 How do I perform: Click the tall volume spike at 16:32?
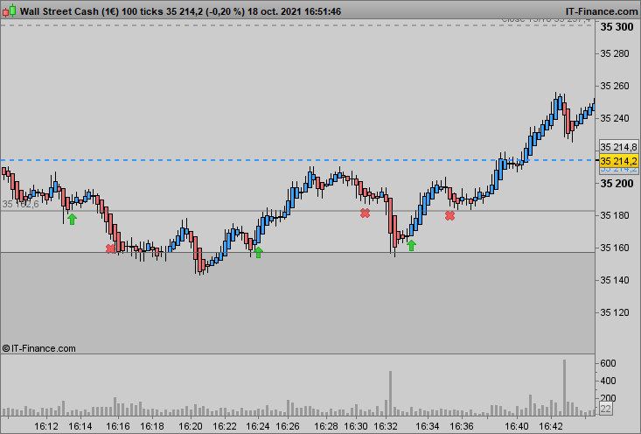[x=390, y=394]
